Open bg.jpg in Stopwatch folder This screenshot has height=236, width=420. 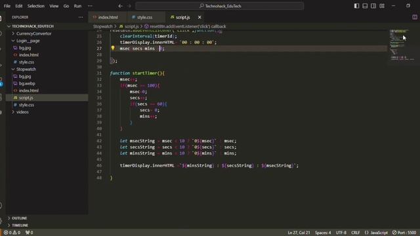[x=25, y=76]
